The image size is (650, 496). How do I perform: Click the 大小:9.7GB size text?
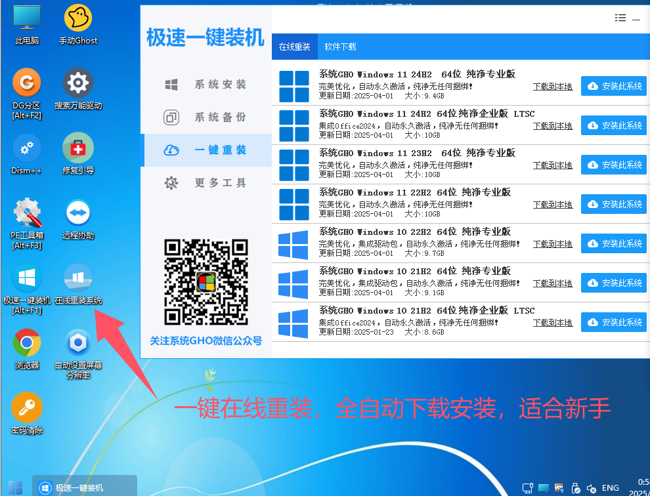click(425, 253)
